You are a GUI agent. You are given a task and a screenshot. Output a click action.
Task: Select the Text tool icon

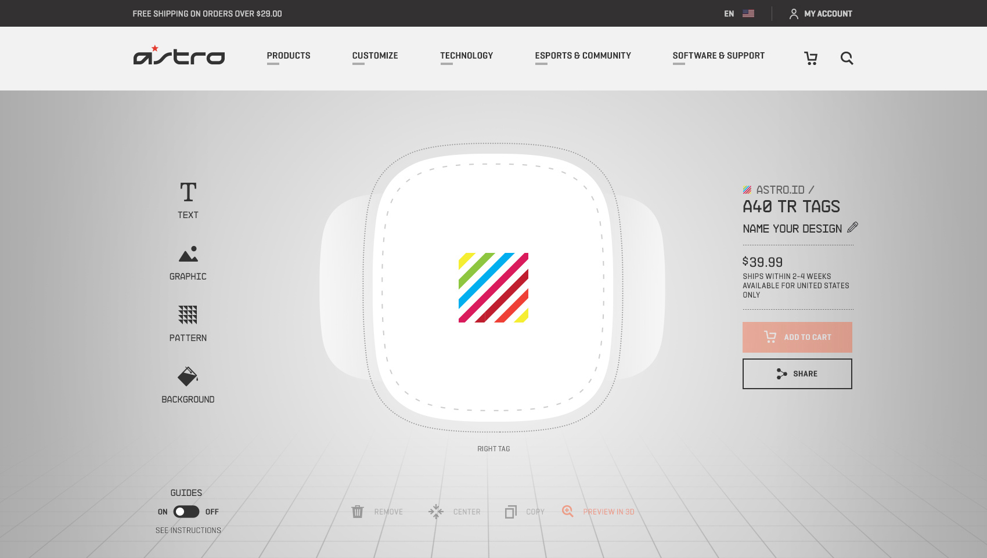tap(188, 192)
